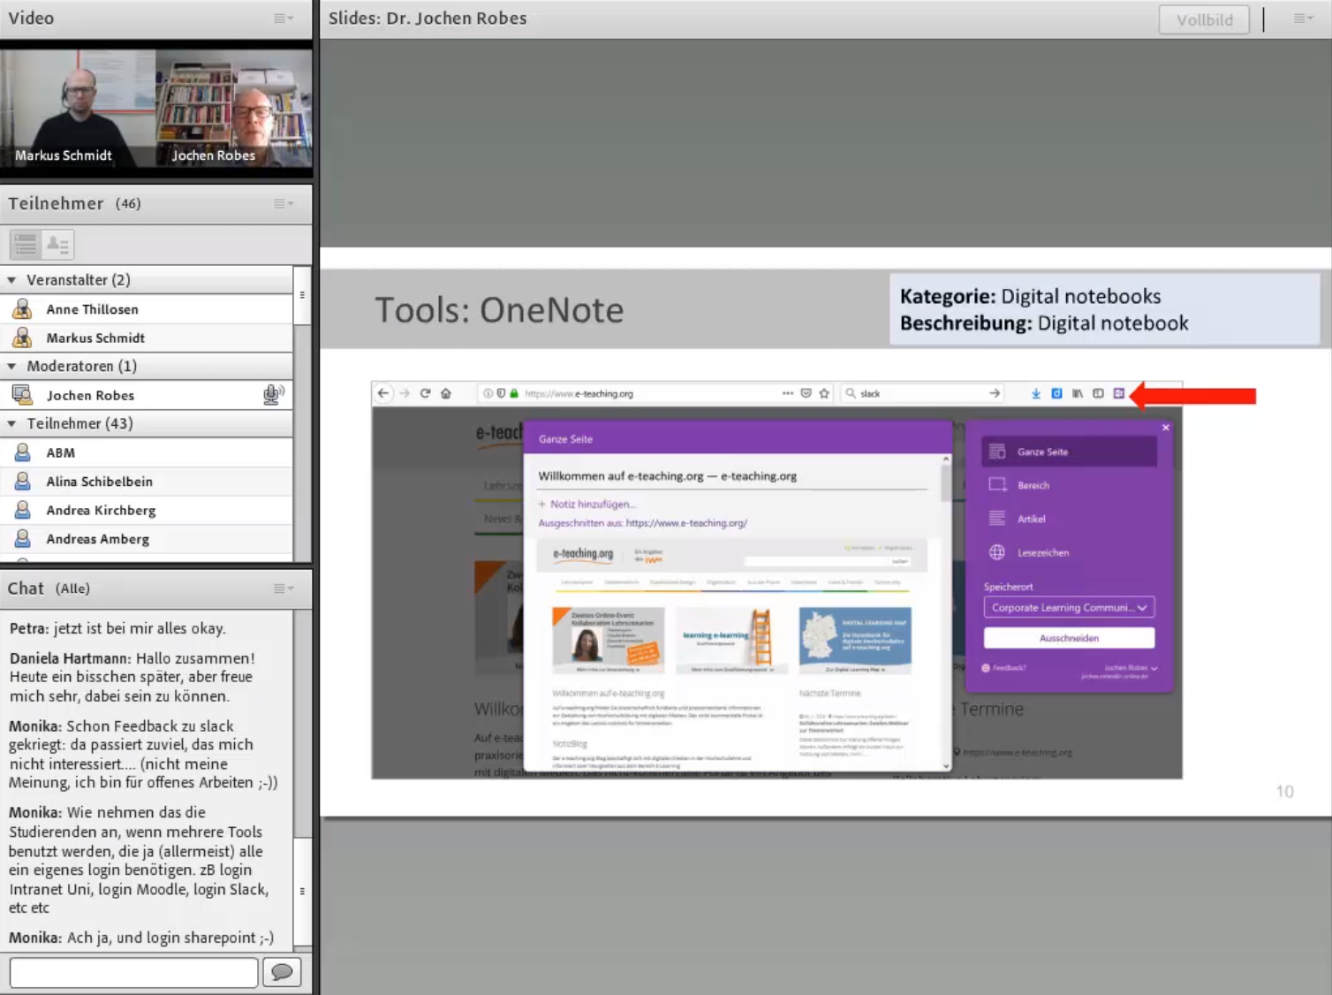Select participant ABM
This screenshot has height=995, width=1332.
pyautogui.click(x=147, y=452)
